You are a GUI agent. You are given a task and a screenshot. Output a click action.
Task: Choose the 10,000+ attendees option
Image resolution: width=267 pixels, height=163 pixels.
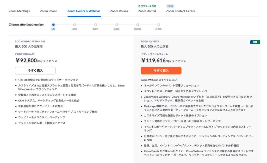tap(159, 25)
